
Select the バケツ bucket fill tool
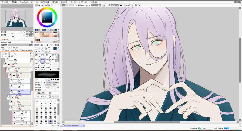[x=37, y=65]
